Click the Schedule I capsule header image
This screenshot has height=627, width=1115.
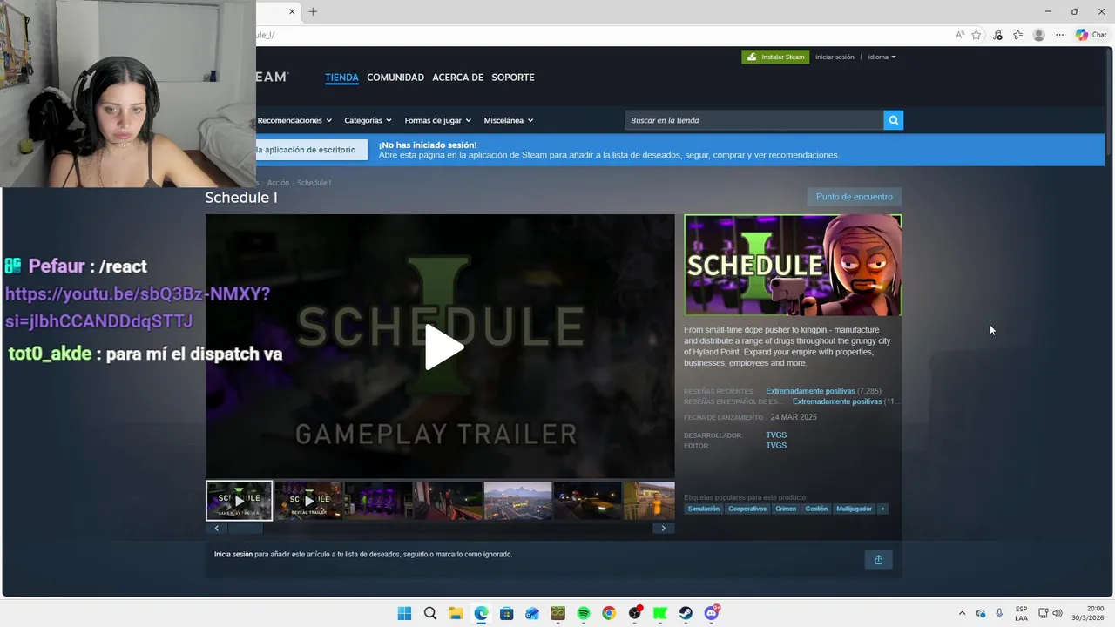(x=793, y=265)
